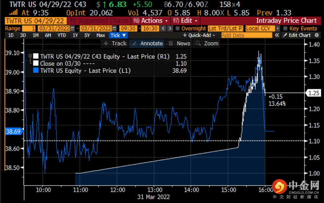
Task: Click Edit Chart pencil button
Action: point(297,35)
